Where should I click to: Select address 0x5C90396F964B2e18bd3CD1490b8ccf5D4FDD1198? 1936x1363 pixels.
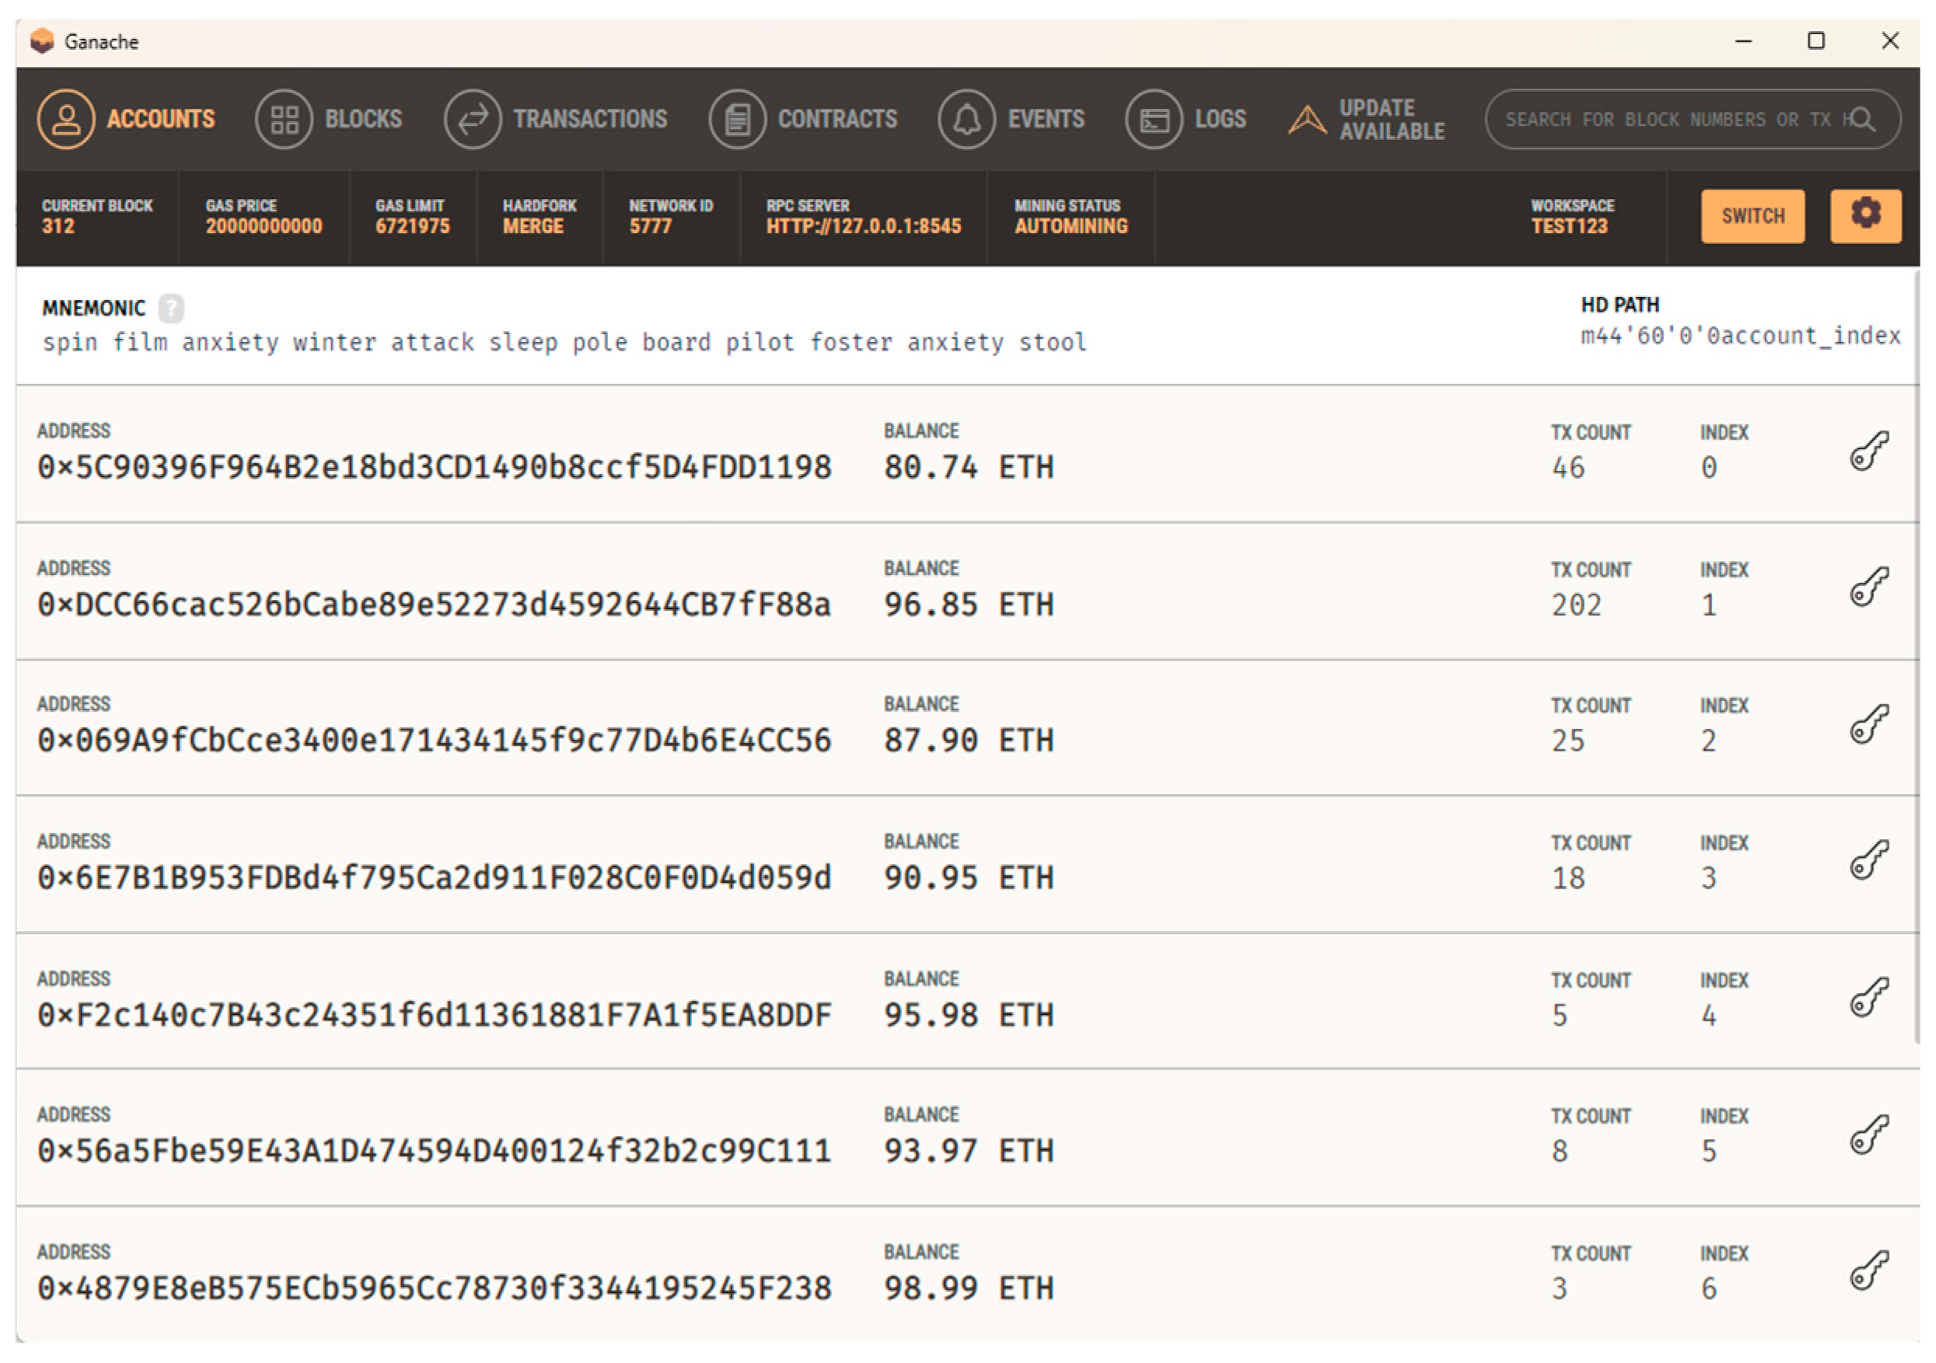(435, 467)
